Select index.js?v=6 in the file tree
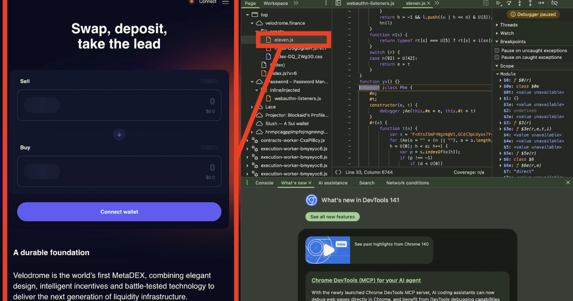The image size is (573, 301). [284, 73]
